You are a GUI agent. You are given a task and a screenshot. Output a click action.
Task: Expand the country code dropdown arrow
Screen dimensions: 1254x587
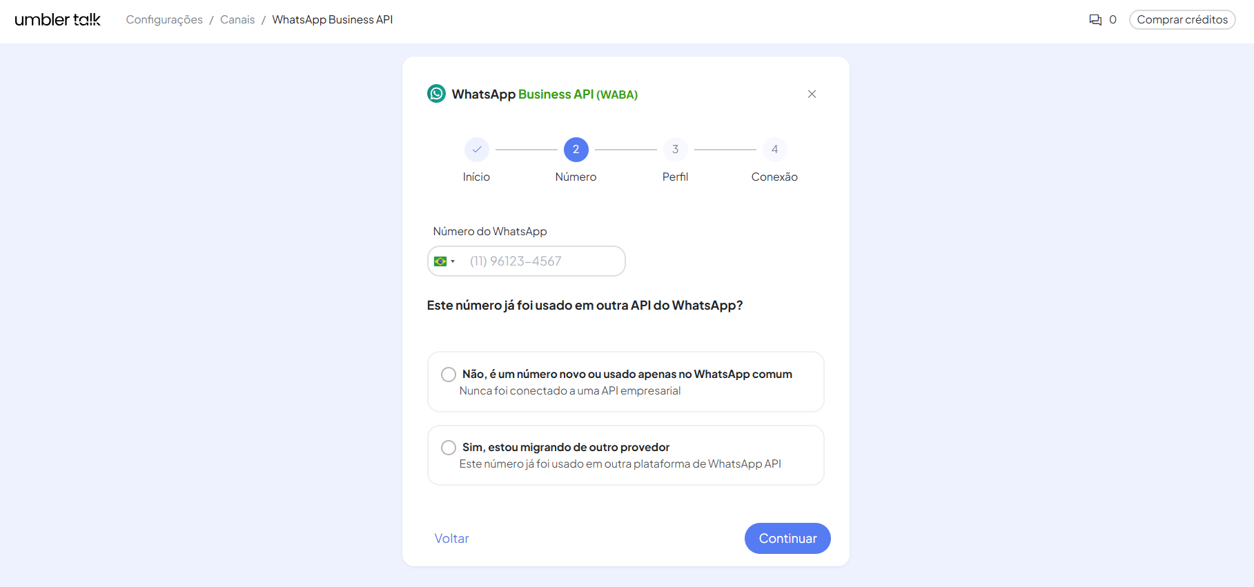[x=453, y=261]
